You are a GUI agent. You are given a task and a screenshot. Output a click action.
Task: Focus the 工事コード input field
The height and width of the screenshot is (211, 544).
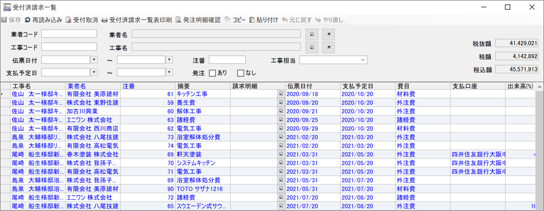tap(69, 47)
